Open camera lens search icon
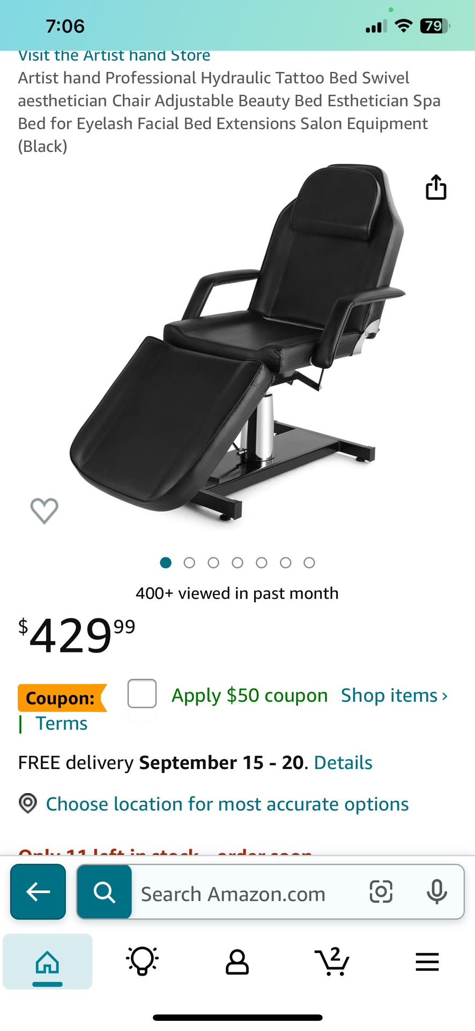The height and width of the screenshot is (1031, 475). [x=381, y=892]
